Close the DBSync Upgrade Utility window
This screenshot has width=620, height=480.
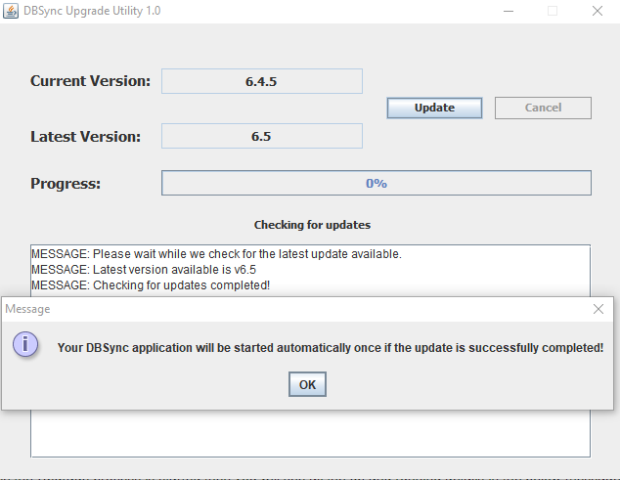597,11
